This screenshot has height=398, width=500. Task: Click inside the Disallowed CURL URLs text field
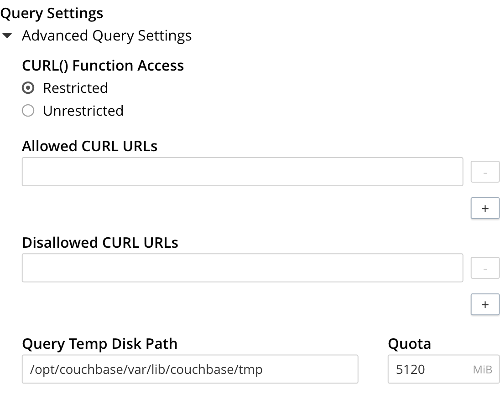pos(242,268)
